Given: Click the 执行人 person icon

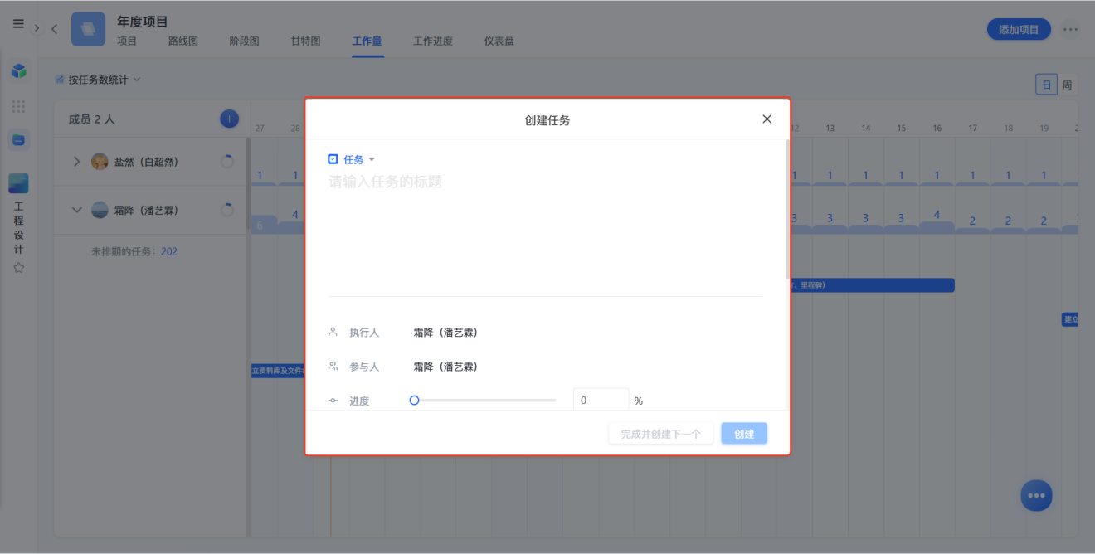Looking at the screenshot, I should pyautogui.click(x=333, y=332).
